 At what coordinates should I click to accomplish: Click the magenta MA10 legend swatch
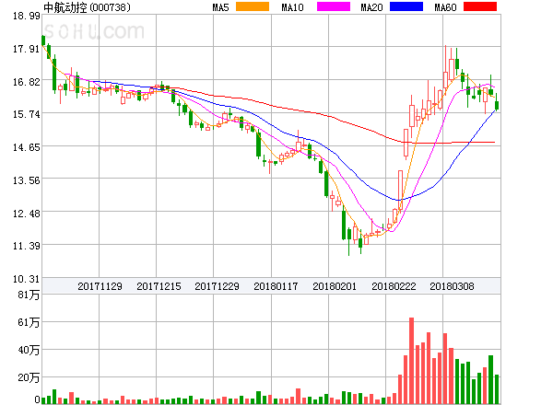click(x=334, y=6)
